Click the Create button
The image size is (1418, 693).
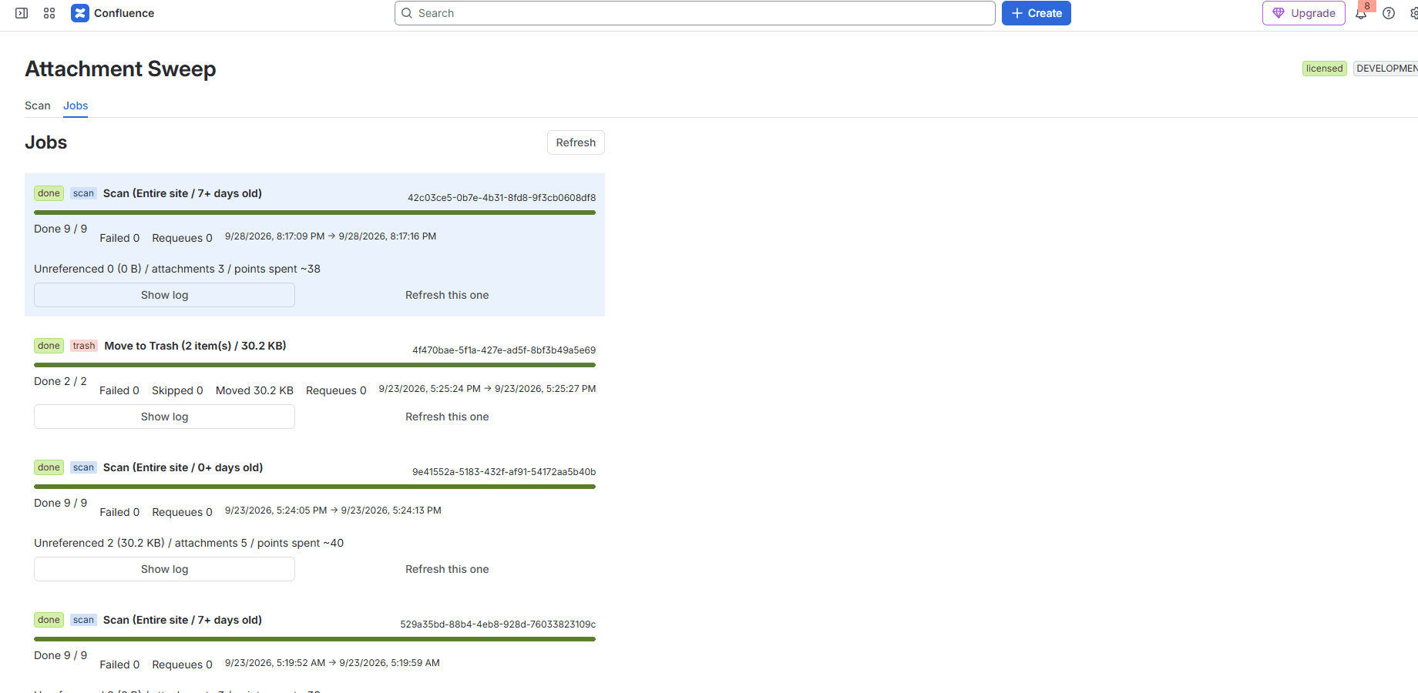(x=1037, y=13)
